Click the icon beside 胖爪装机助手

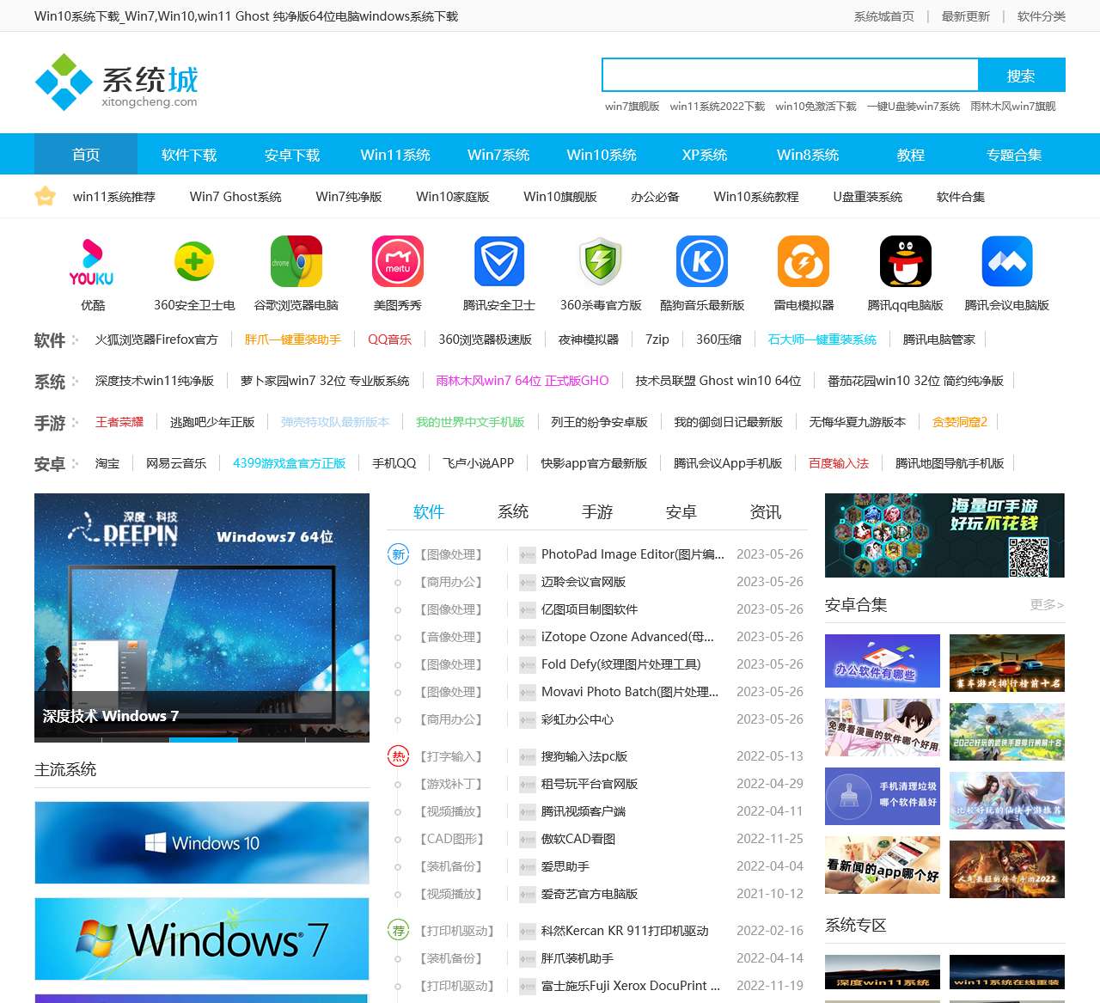tap(528, 959)
